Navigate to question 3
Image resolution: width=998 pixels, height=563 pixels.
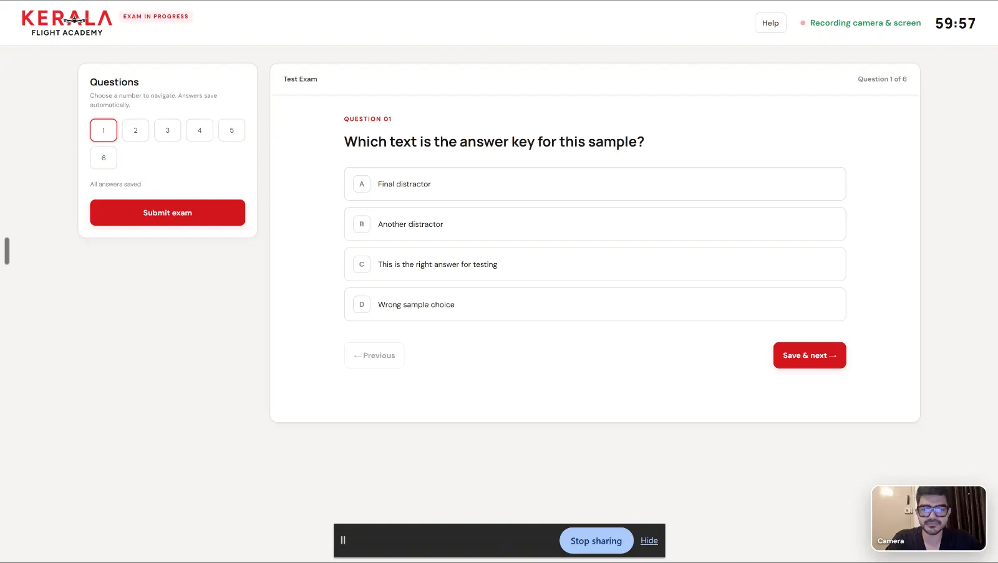click(168, 130)
